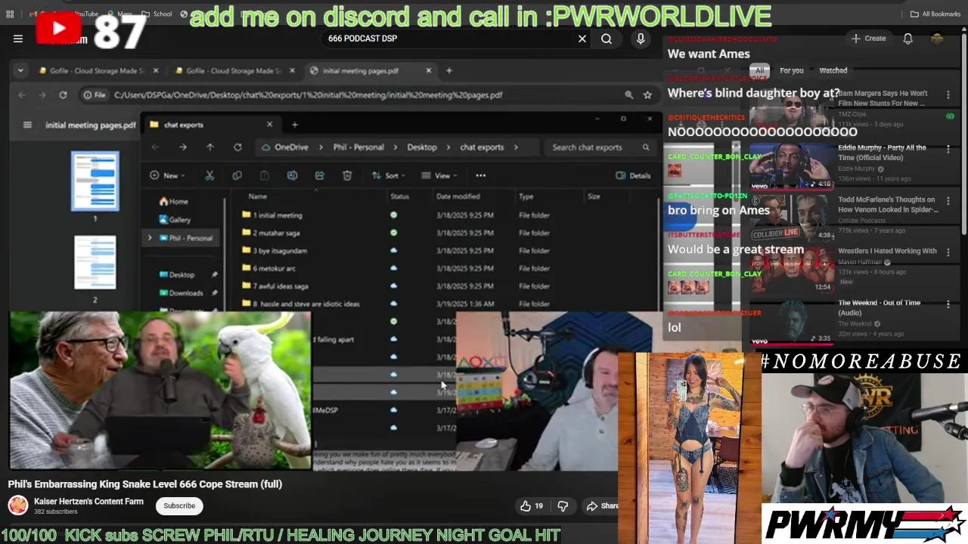Select the 6 metokur arc folder
The height and width of the screenshot is (544, 968).
(x=275, y=268)
